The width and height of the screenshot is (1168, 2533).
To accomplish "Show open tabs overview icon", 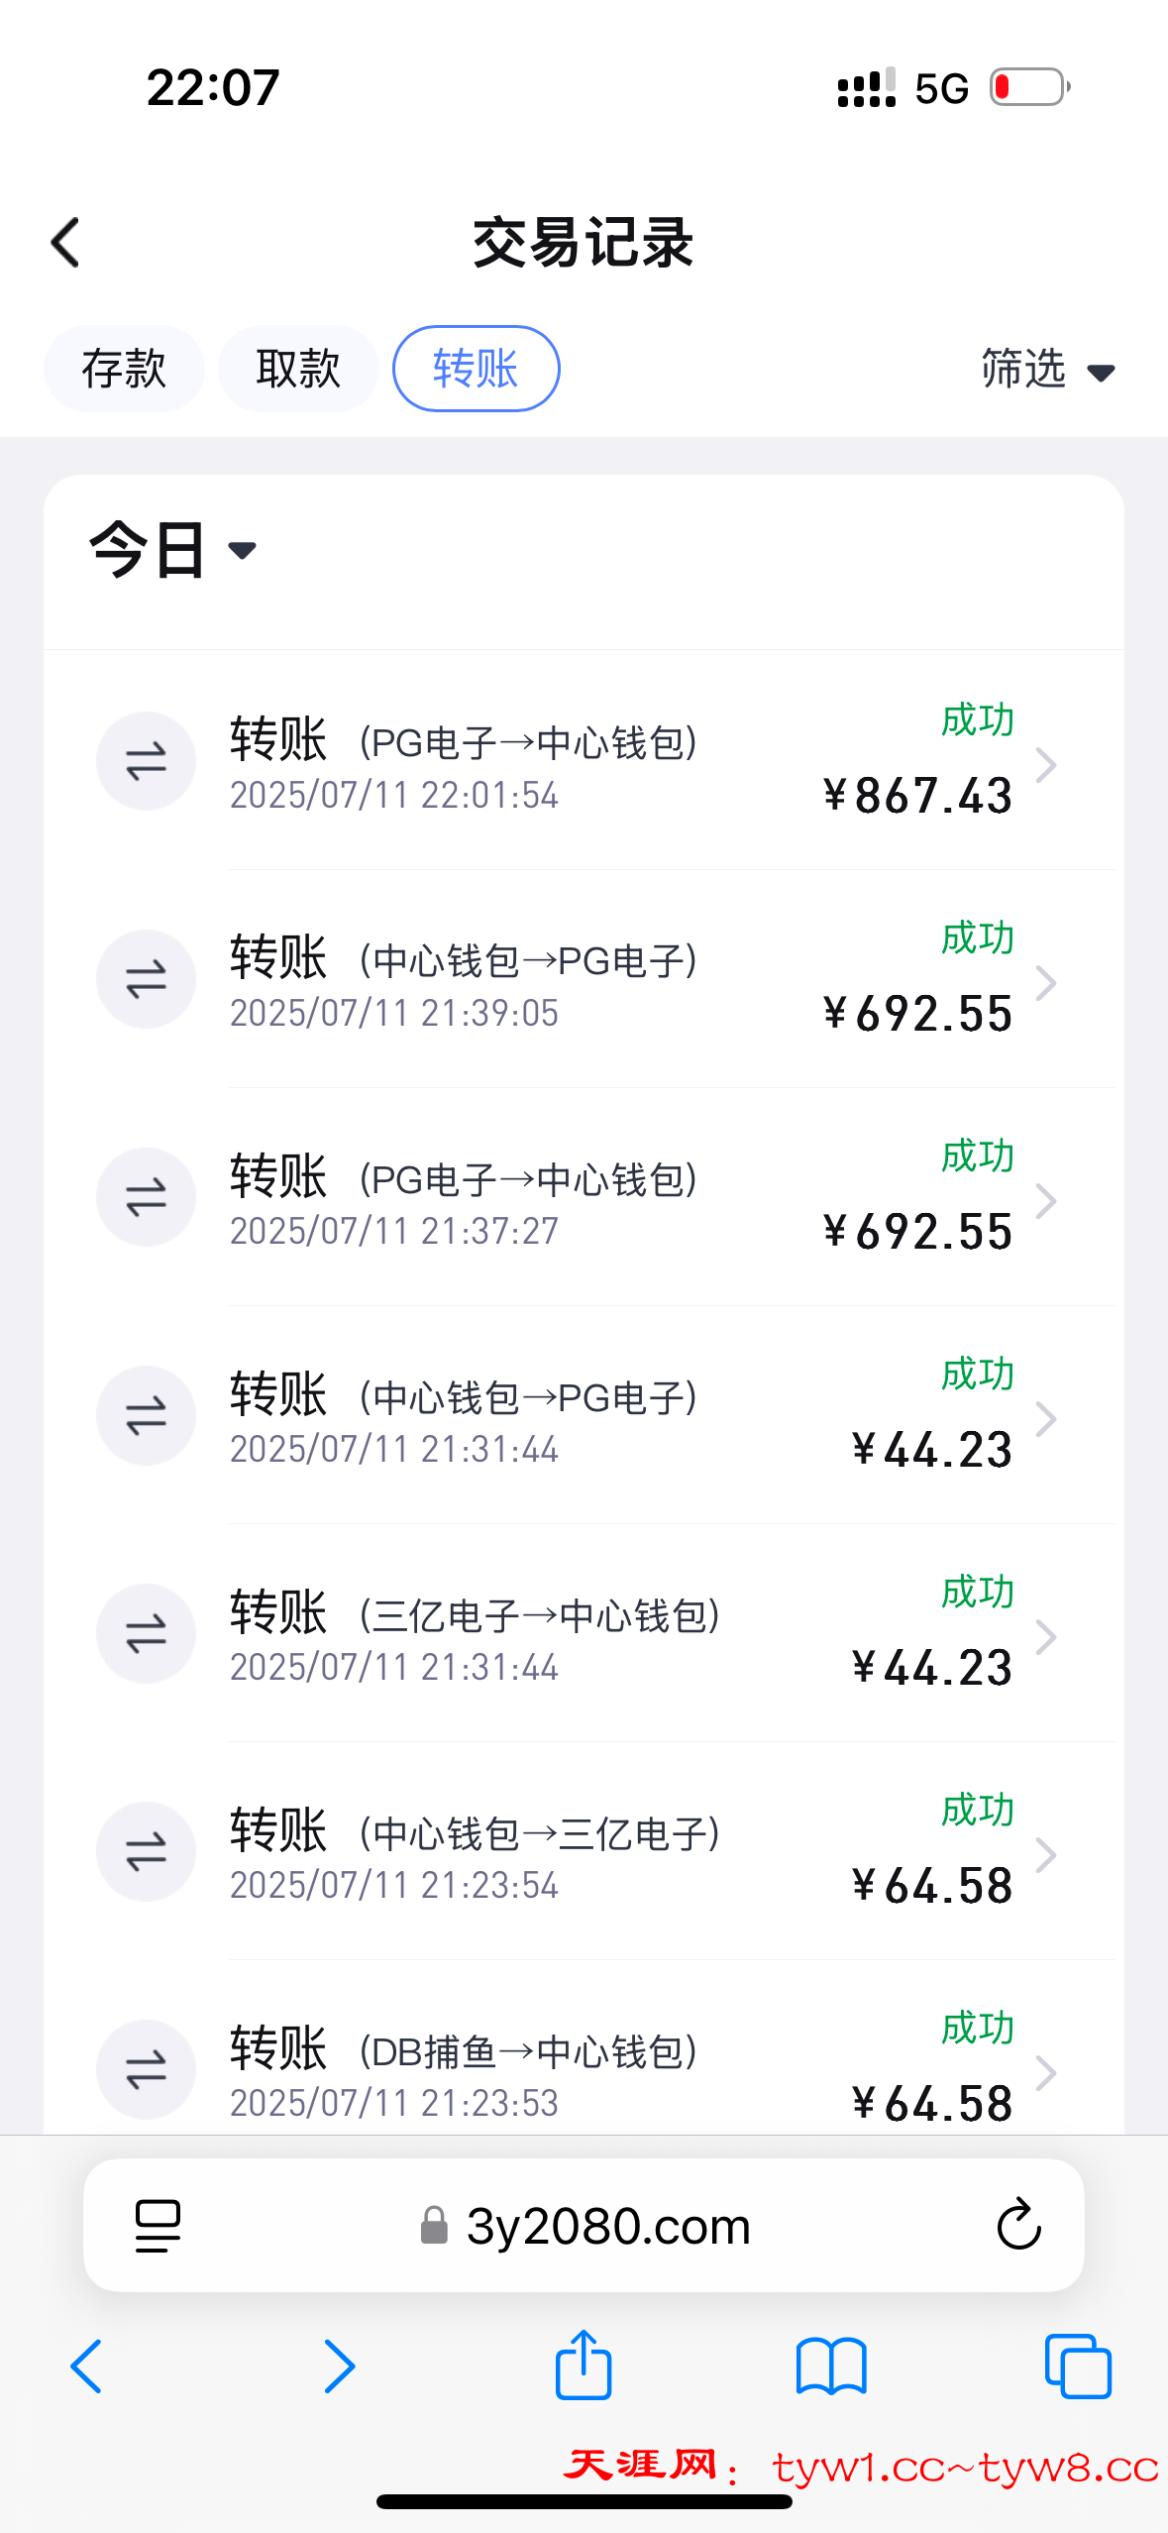I will click(1078, 2367).
